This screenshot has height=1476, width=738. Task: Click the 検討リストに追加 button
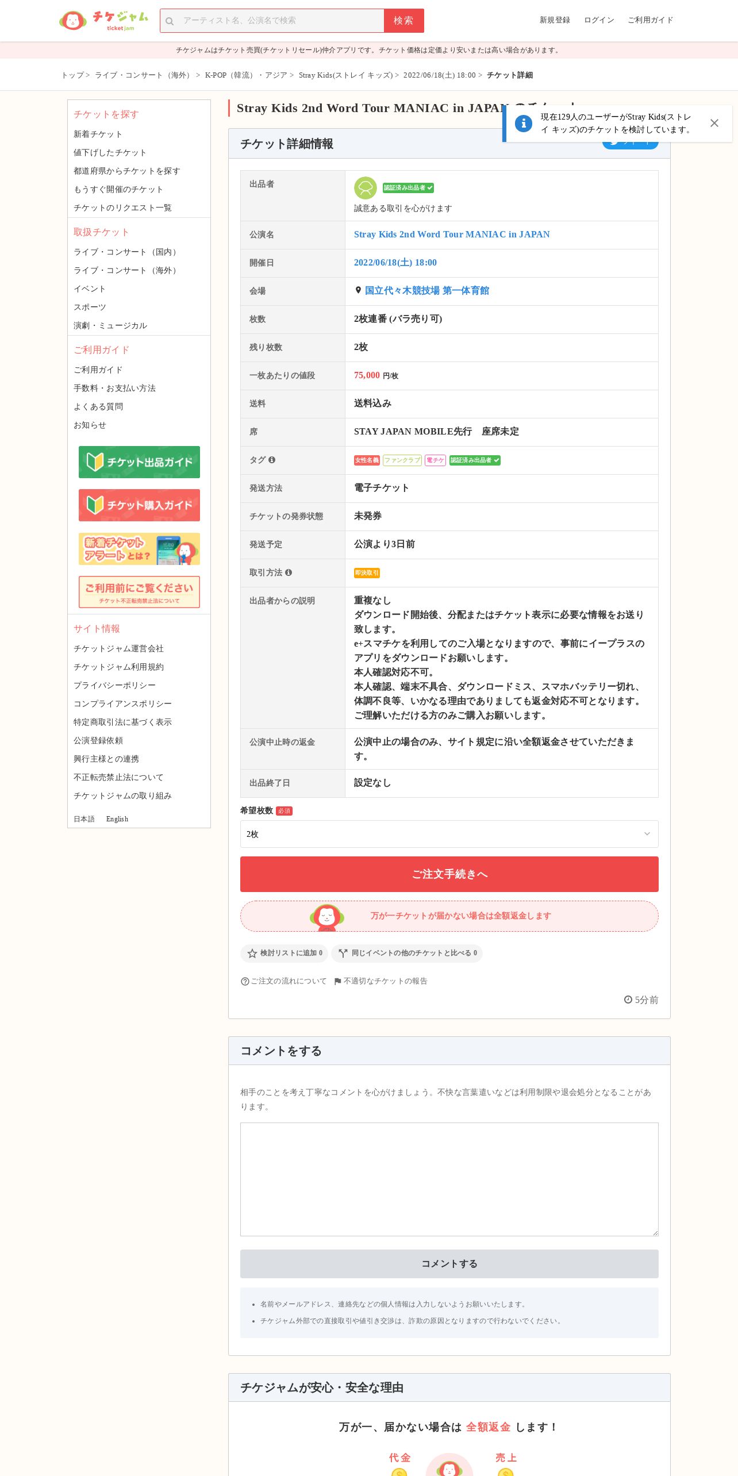[284, 953]
